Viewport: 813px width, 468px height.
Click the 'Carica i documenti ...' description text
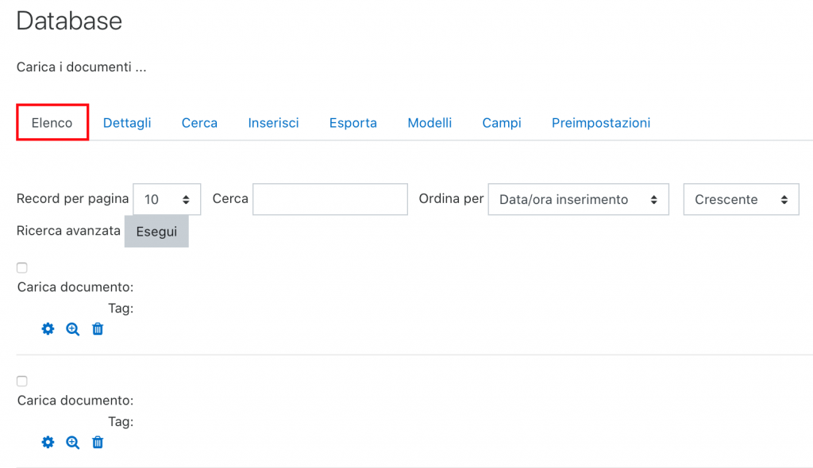[82, 67]
